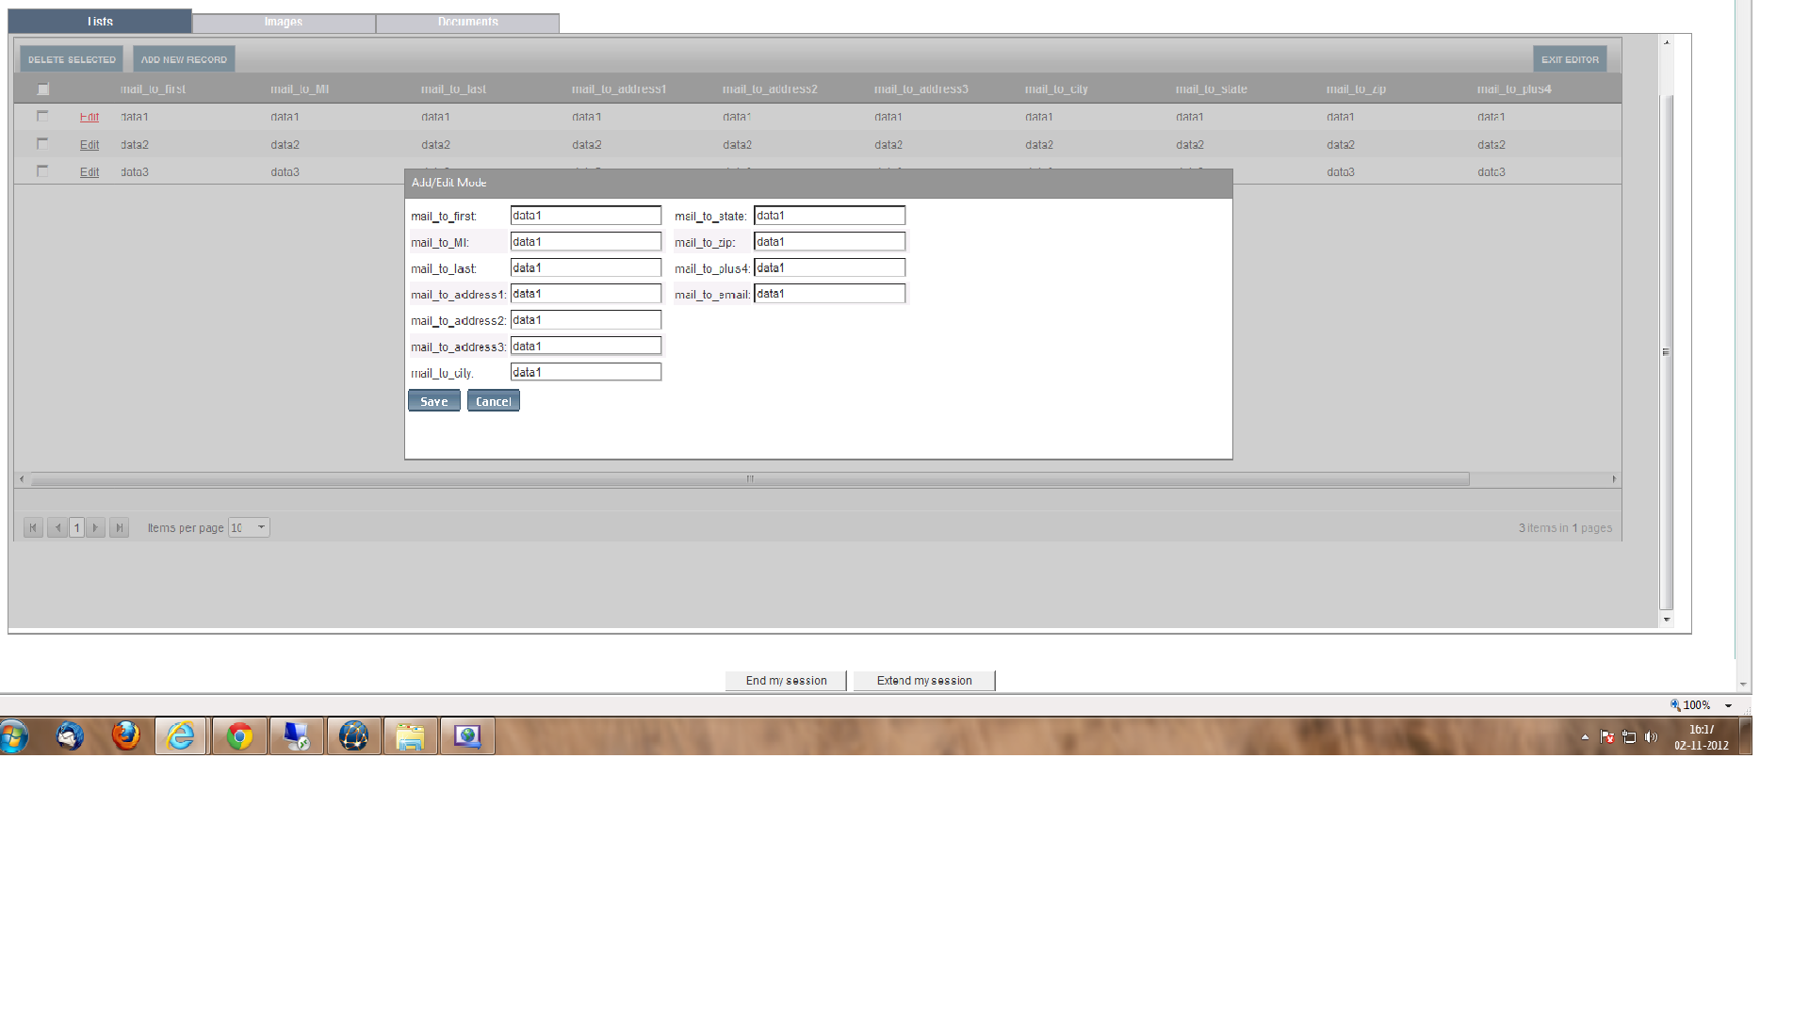Open Thunderbird mail from taskbar
Viewport: 1809px width, 1017px height.
(x=70, y=736)
